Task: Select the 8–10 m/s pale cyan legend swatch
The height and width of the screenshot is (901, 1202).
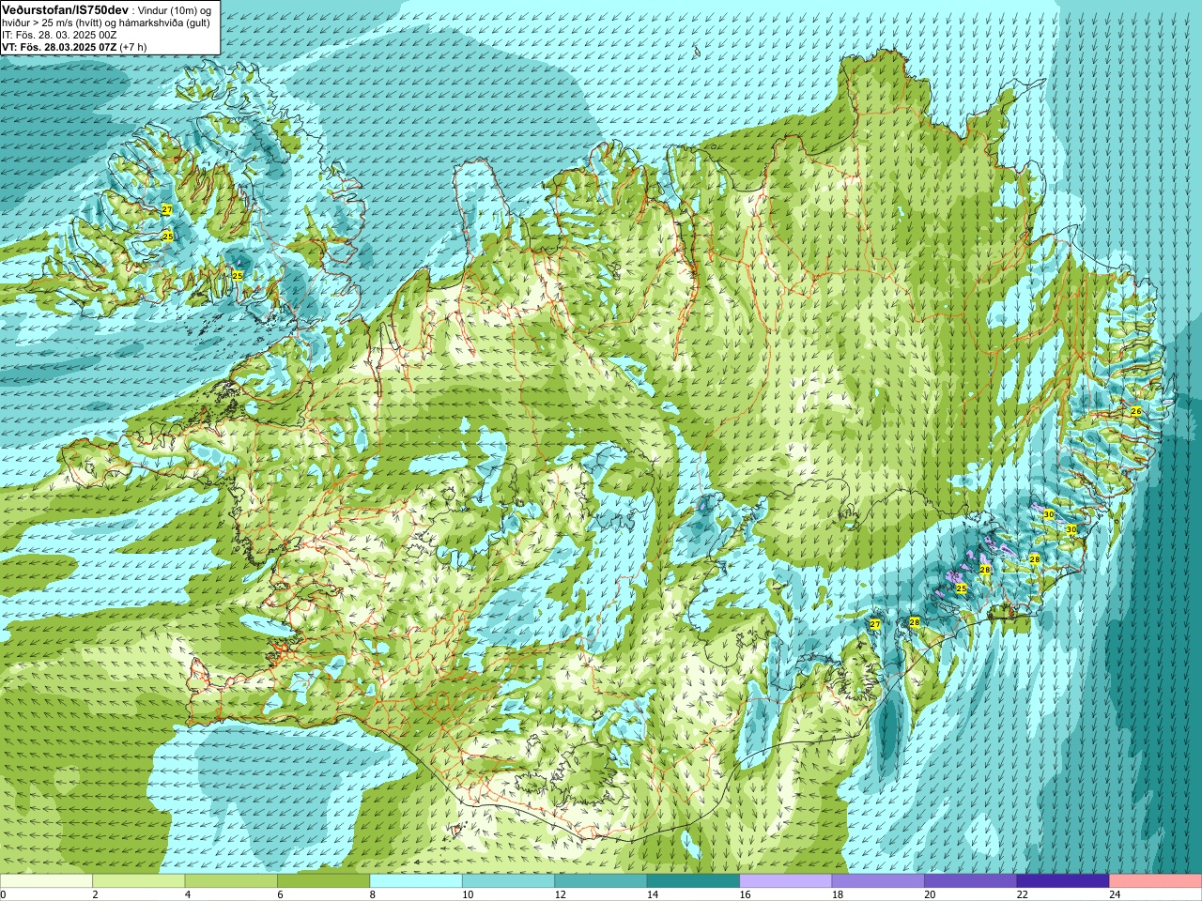Action: coord(416,881)
